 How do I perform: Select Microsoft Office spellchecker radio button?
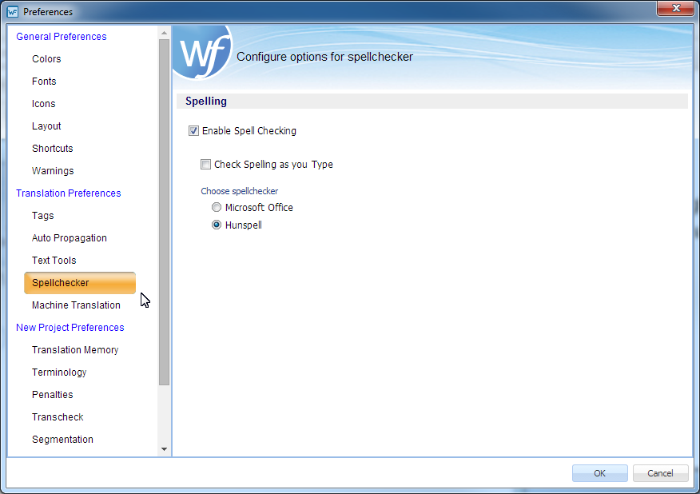[x=217, y=207]
